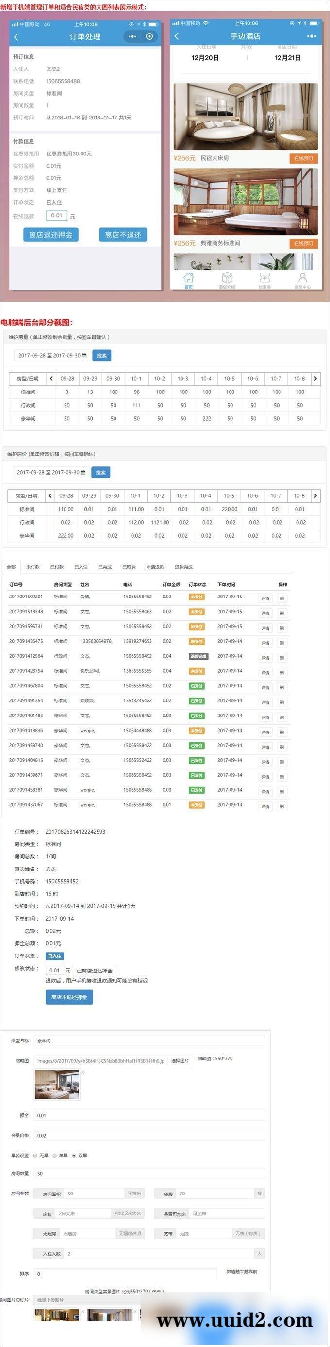Click the 在线退款 amount field on phone

(x=57, y=216)
